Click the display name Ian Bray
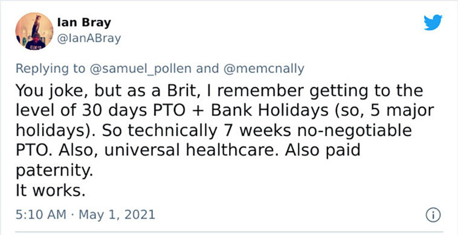This screenshot has width=458, height=235. pos(84,23)
